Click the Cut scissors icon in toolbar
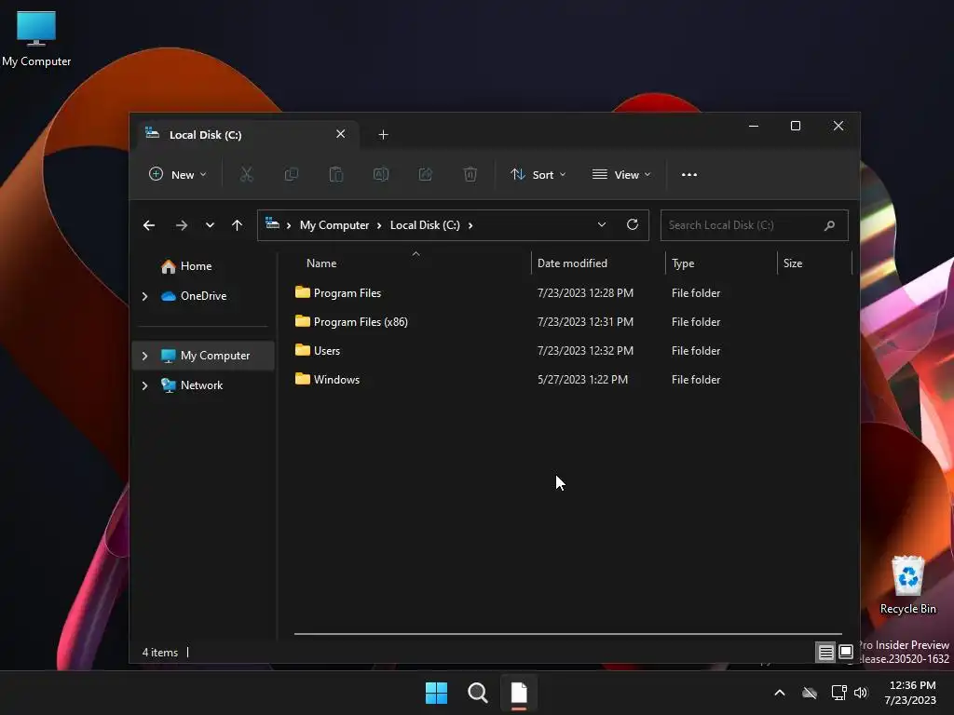 [246, 174]
